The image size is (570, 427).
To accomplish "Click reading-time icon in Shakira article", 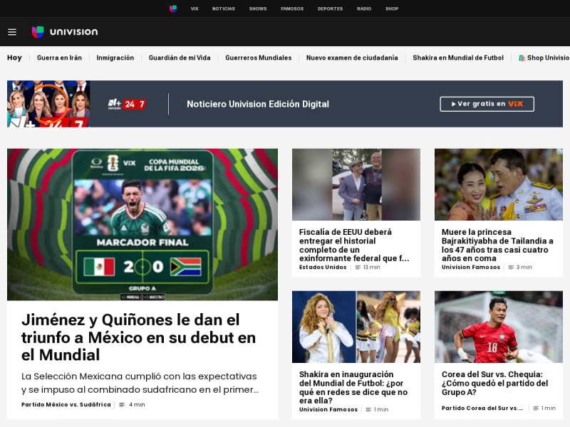I will point(368,410).
